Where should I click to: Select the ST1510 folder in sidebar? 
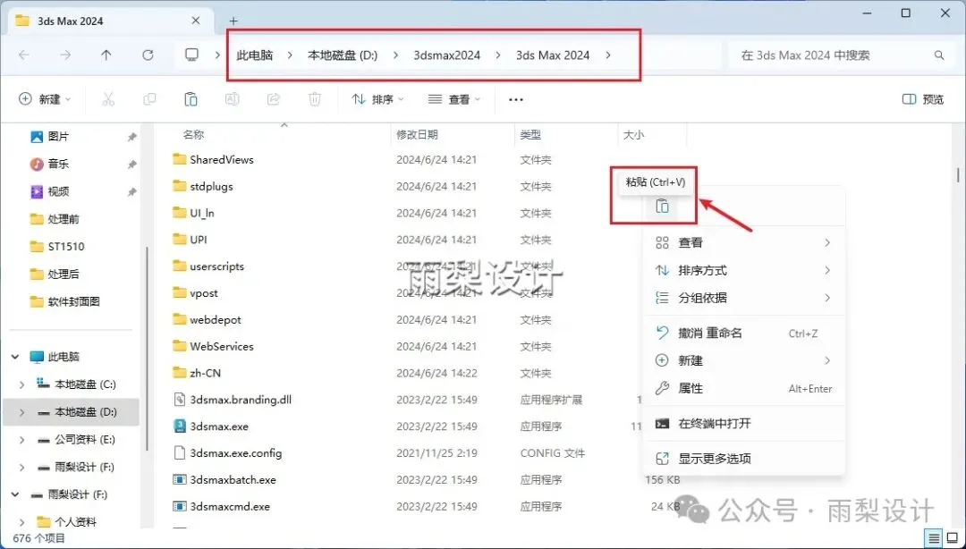click(66, 247)
